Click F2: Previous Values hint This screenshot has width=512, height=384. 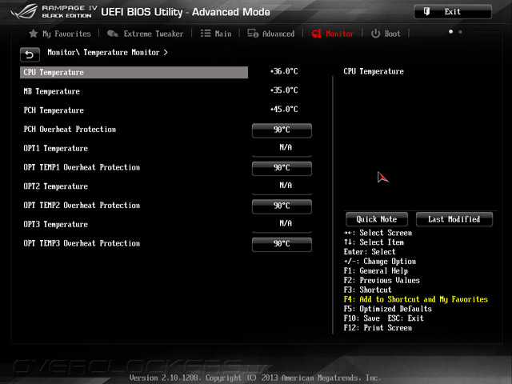382,280
